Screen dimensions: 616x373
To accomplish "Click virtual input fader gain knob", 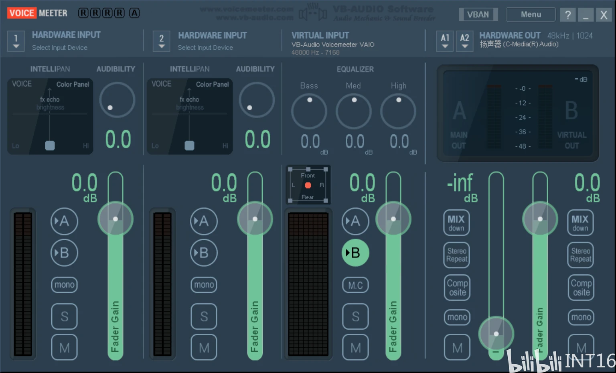I will (393, 219).
